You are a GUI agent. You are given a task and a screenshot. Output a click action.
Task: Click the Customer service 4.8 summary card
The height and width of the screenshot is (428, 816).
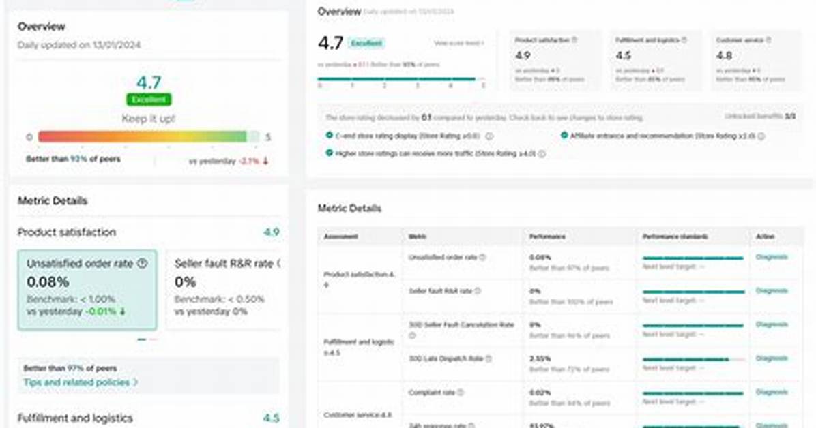pos(756,61)
